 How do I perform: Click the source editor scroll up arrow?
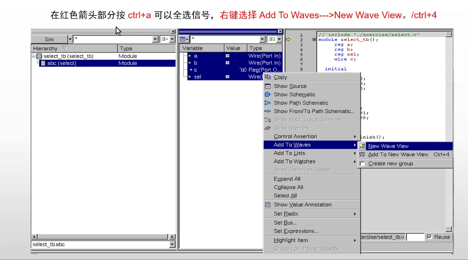click(x=449, y=35)
